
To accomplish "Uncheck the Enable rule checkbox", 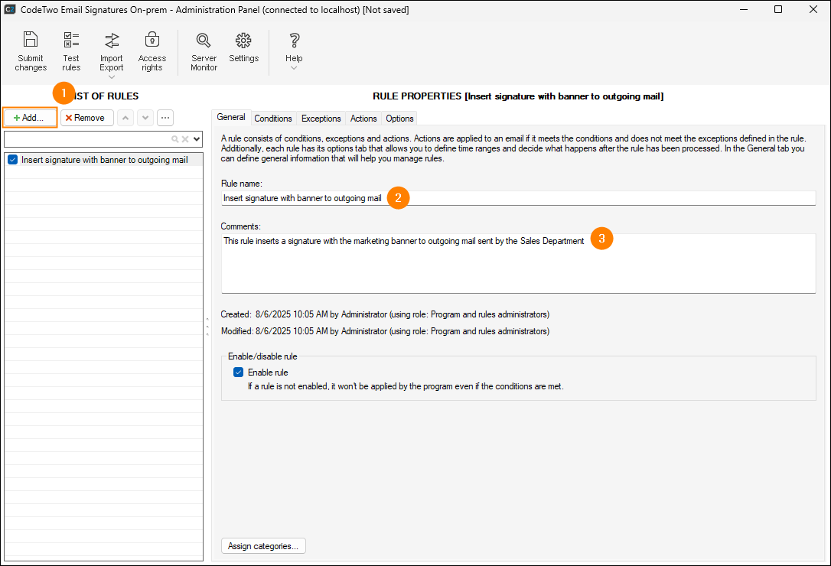I will tap(239, 372).
